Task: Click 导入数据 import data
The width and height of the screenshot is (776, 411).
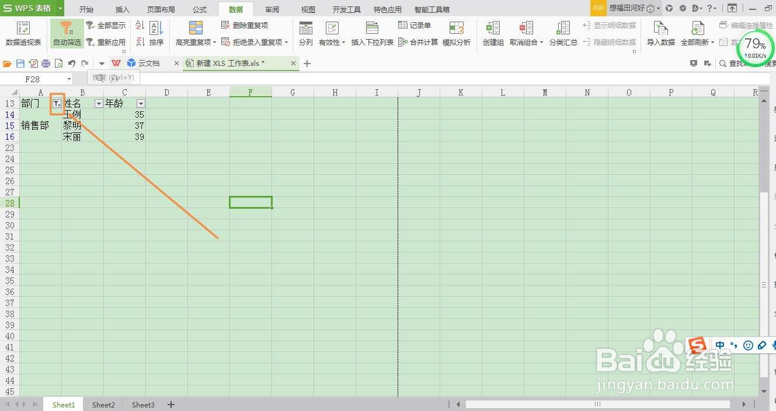Action: pyautogui.click(x=661, y=34)
